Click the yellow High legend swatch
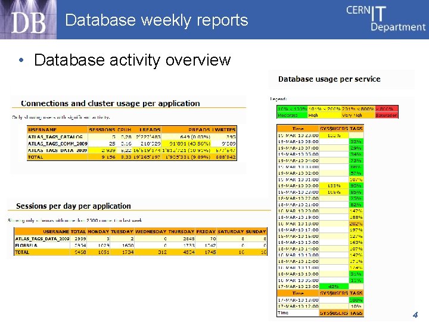The width and height of the screenshot is (429, 322). 324,112
